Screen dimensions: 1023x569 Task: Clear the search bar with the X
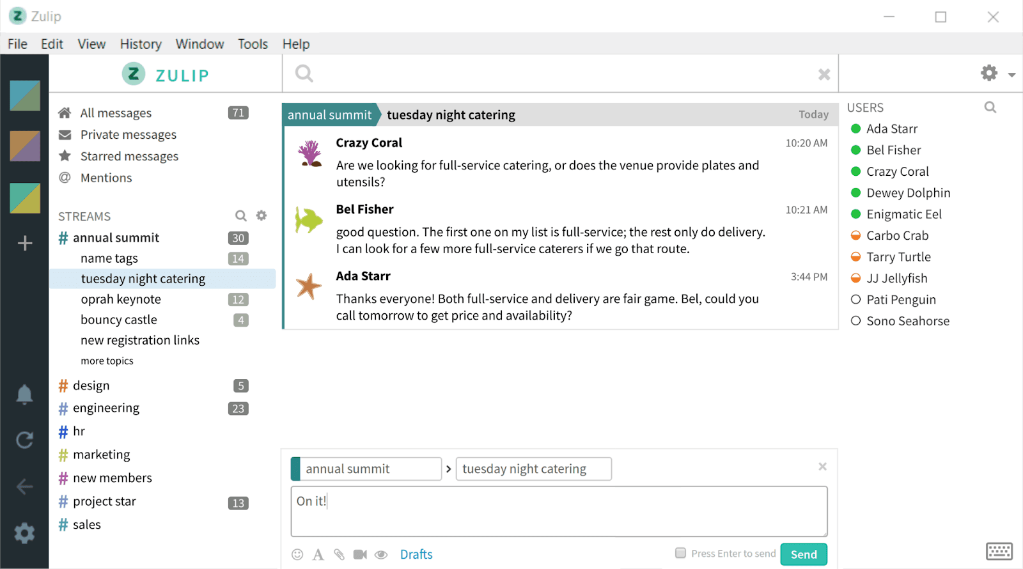click(x=824, y=74)
